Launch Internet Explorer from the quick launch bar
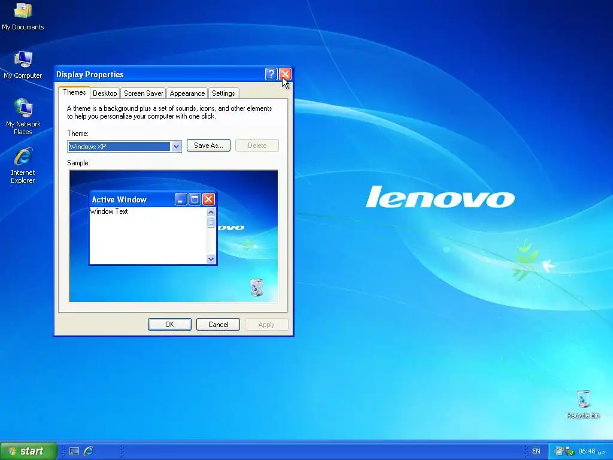 pos(89,451)
